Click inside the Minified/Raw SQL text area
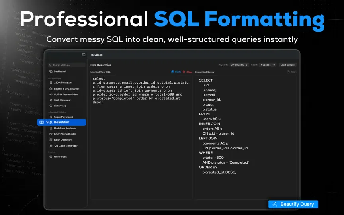This screenshot has height=215, width=344. pos(141,137)
